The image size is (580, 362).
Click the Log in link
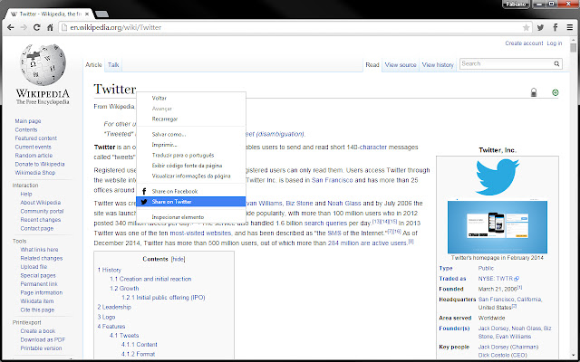tap(554, 43)
